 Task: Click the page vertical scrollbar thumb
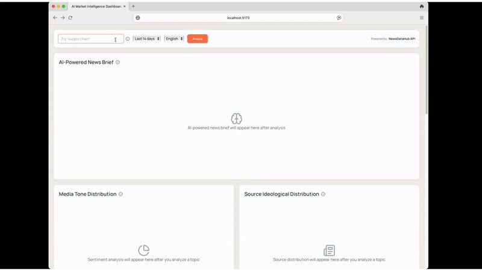coord(427,70)
